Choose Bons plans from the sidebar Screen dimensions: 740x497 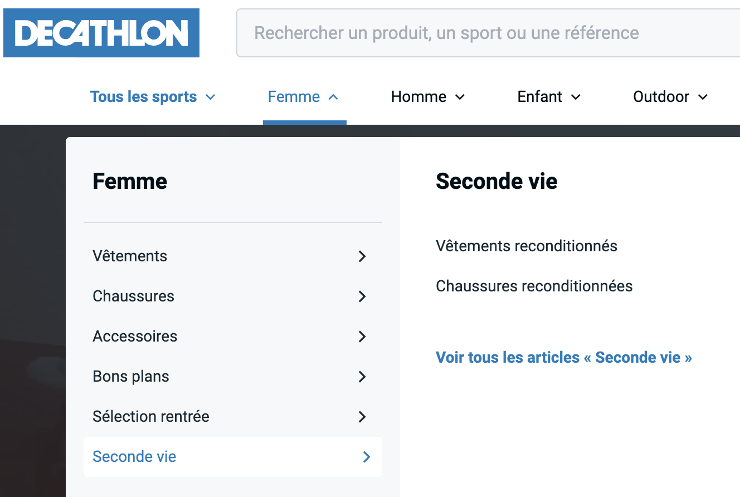tap(233, 377)
